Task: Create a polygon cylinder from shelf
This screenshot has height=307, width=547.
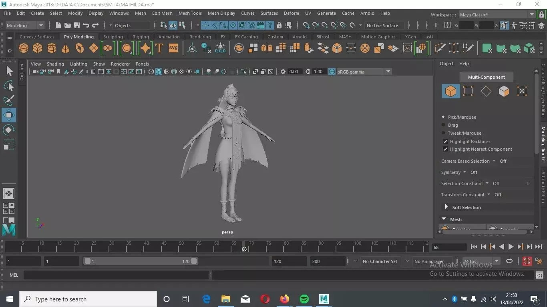Action: pos(52,48)
